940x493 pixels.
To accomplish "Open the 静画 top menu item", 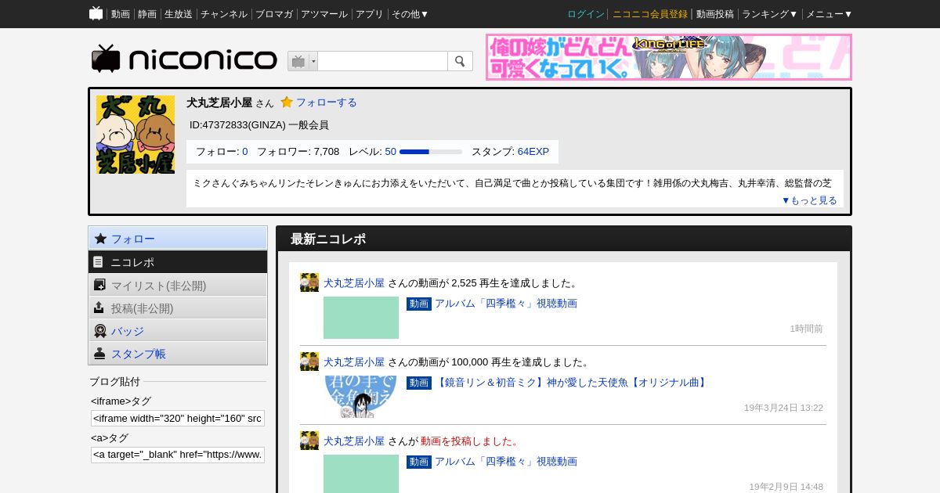I will pos(147,14).
